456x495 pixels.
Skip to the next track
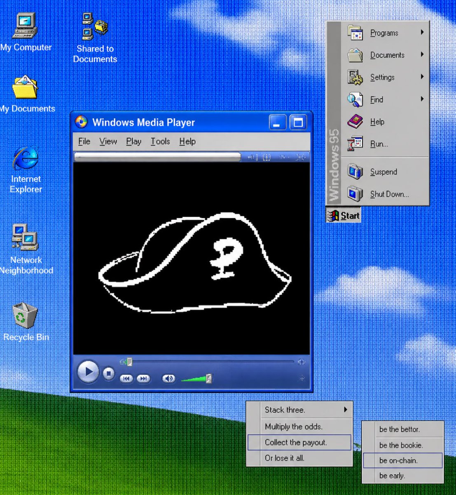[143, 378]
